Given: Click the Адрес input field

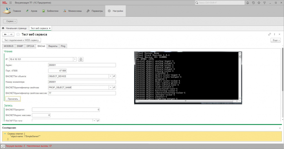Looking at the screenshot, I should point(82,65).
